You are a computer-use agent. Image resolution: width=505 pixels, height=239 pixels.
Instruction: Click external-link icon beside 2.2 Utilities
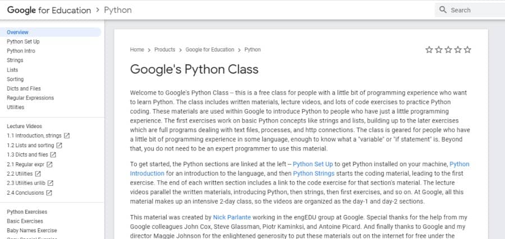[38, 174]
